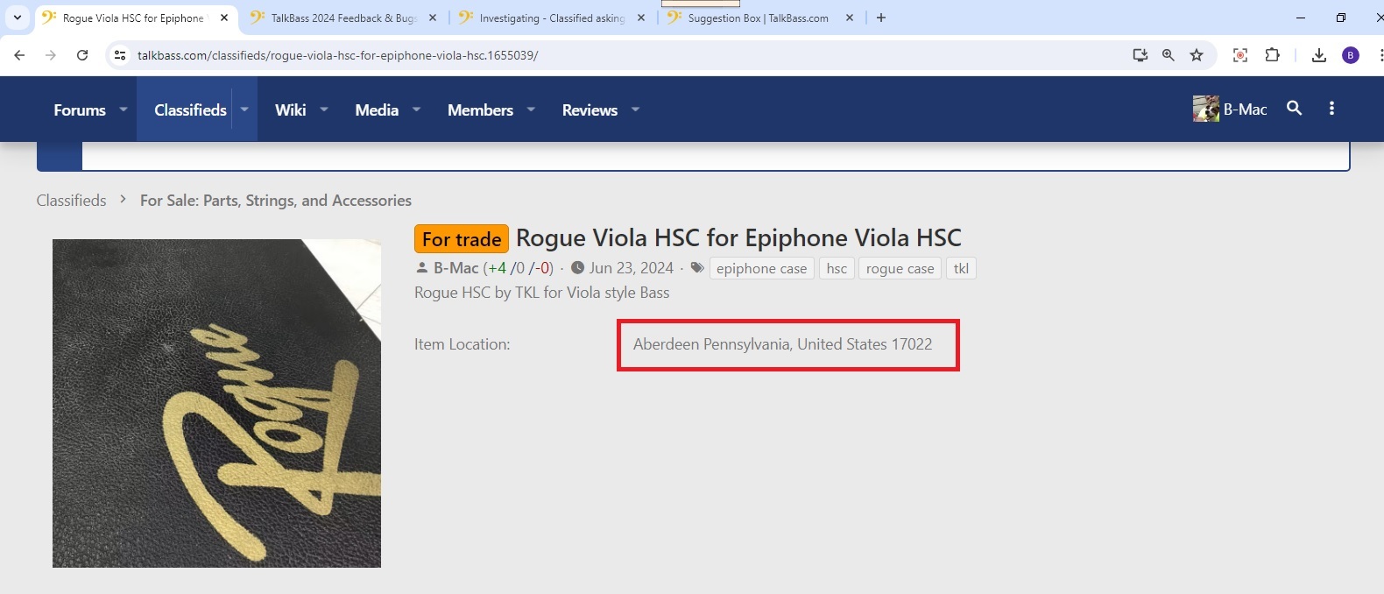Open the Reviews menu
The image size is (1384, 594).
pyautogui.click(x=590, y=110)
